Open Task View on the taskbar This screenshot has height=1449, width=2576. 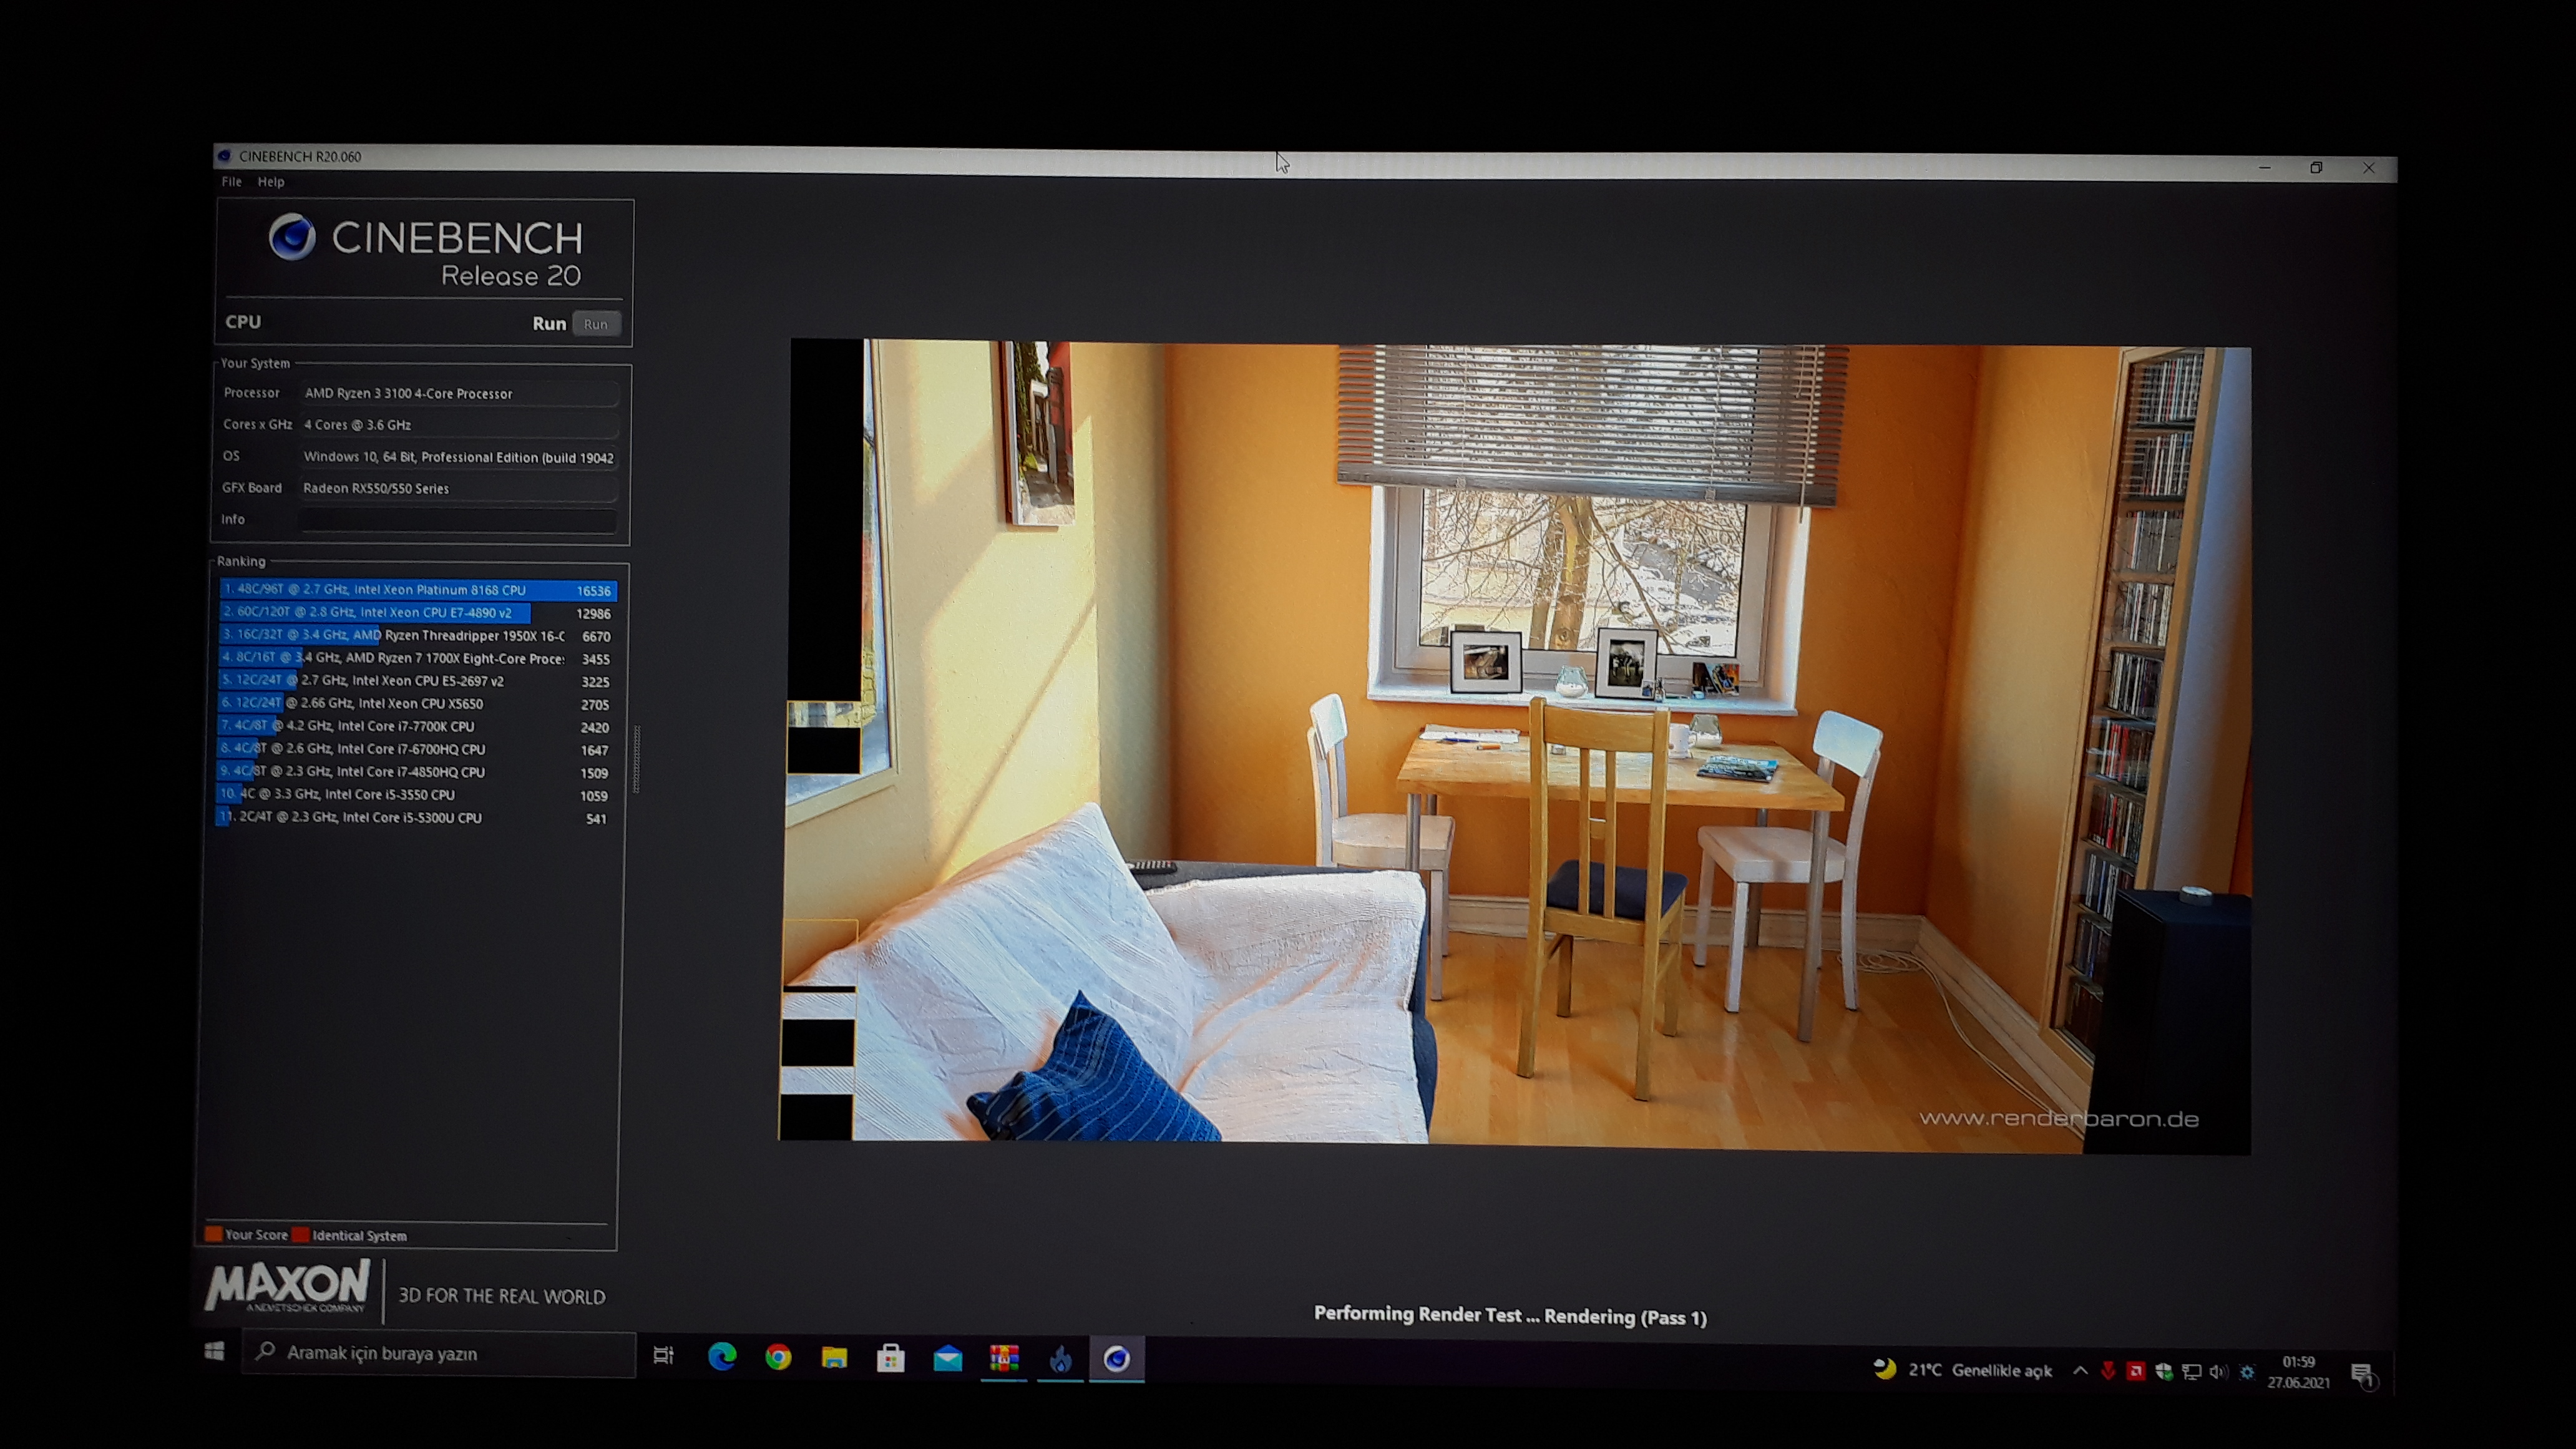coord(663,1356)
